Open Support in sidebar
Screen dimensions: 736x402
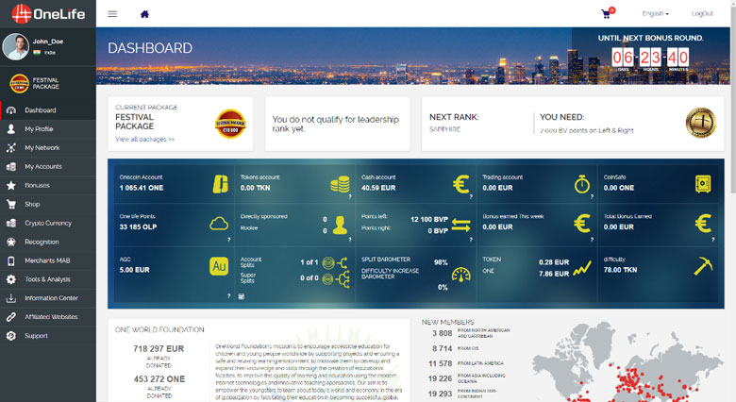(48, 336)
